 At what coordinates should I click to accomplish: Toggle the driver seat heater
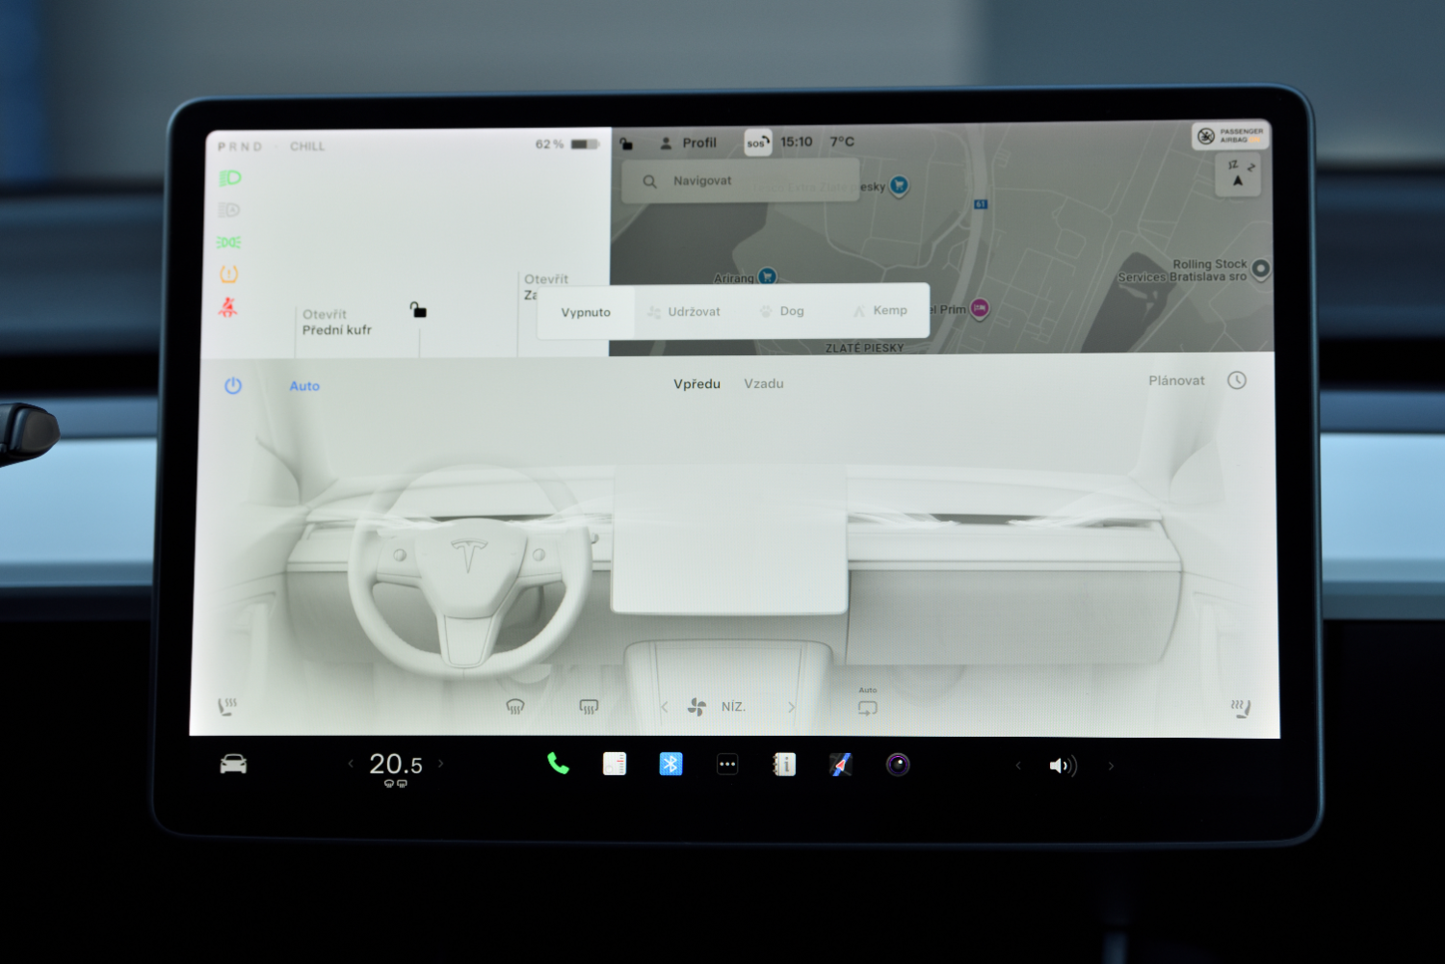click(x=227, y=707)
